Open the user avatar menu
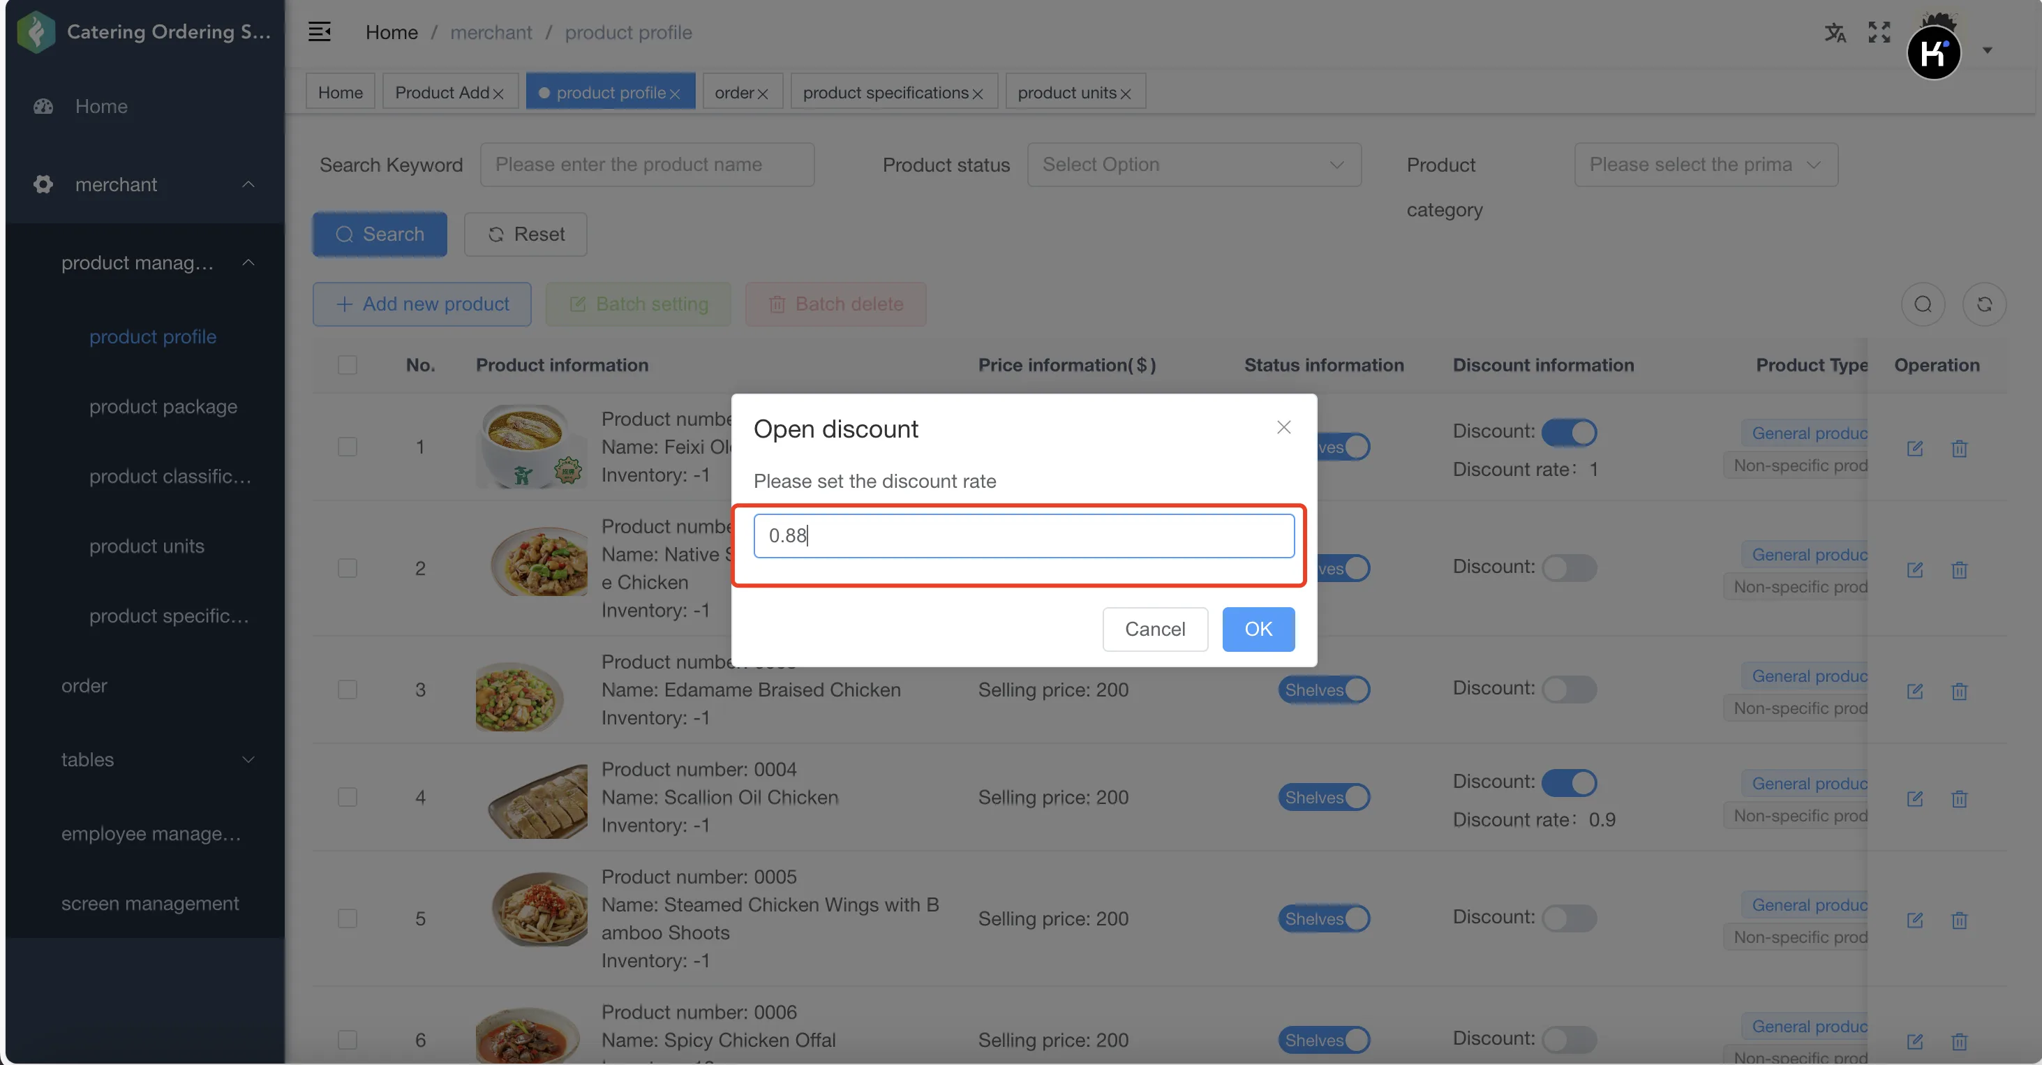The width and height of the screenshot is (2042, 1065). coord(1935,52)
